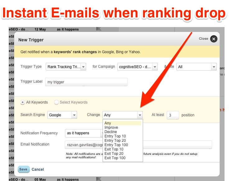
Task: Close the New Trigger dialog
Action: [x=213, y=39]
